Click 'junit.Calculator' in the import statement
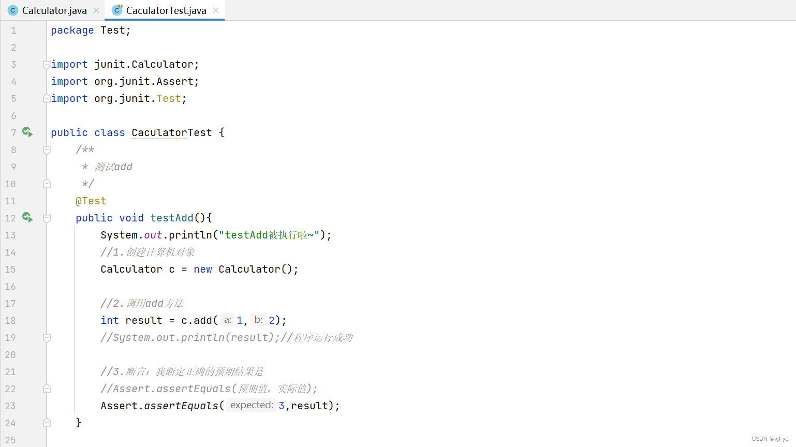Image resolution: width=796 pixels, height=447 pixels. point(144,64)
